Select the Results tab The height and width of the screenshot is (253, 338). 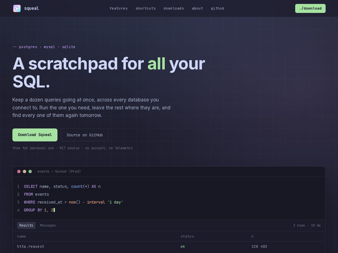pyautogui.click(x=26, y=225)
